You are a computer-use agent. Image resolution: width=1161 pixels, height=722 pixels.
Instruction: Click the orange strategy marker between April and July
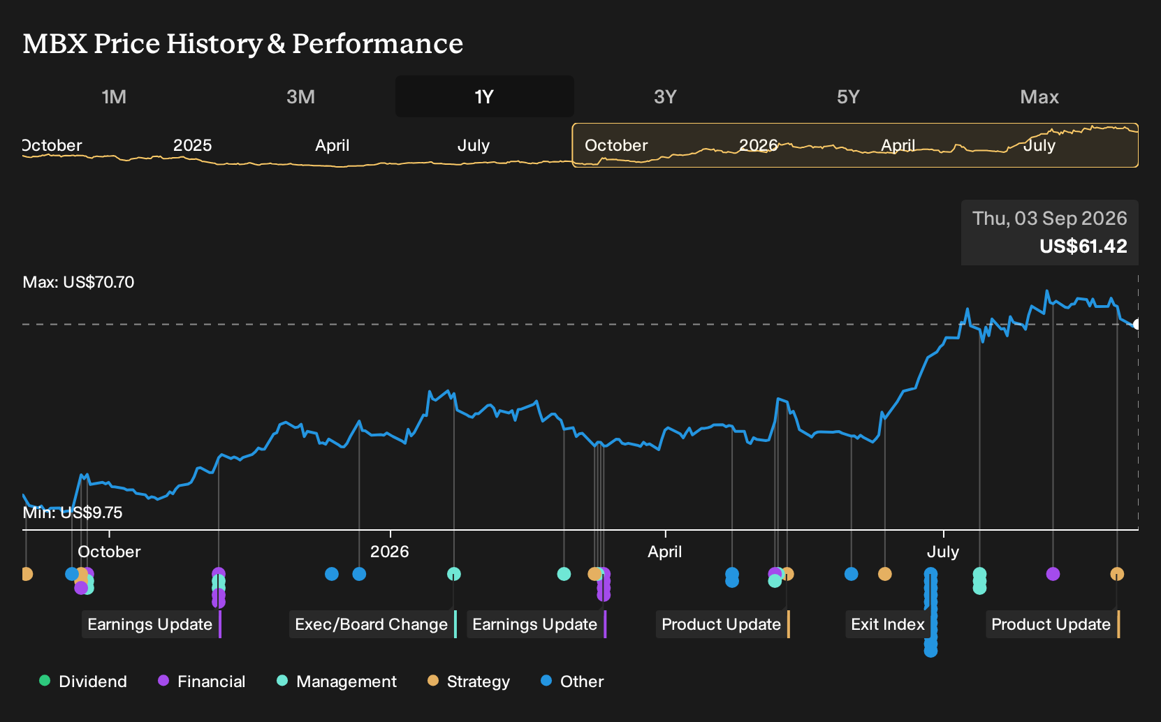(x=884, y=574)
